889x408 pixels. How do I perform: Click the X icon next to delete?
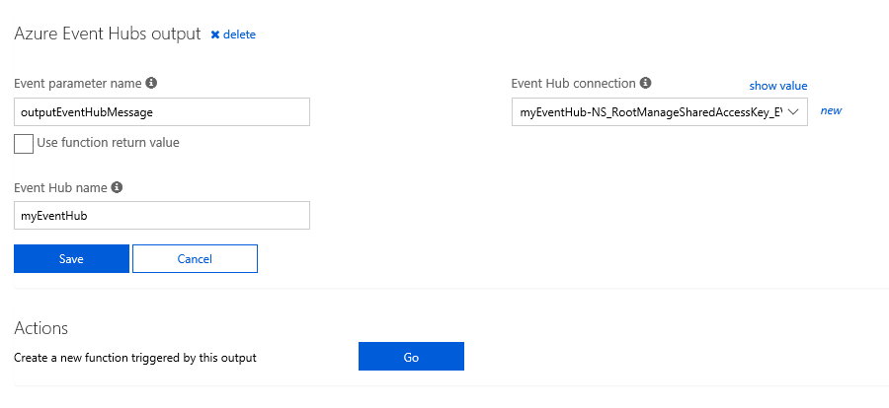(x=215, y=34)
